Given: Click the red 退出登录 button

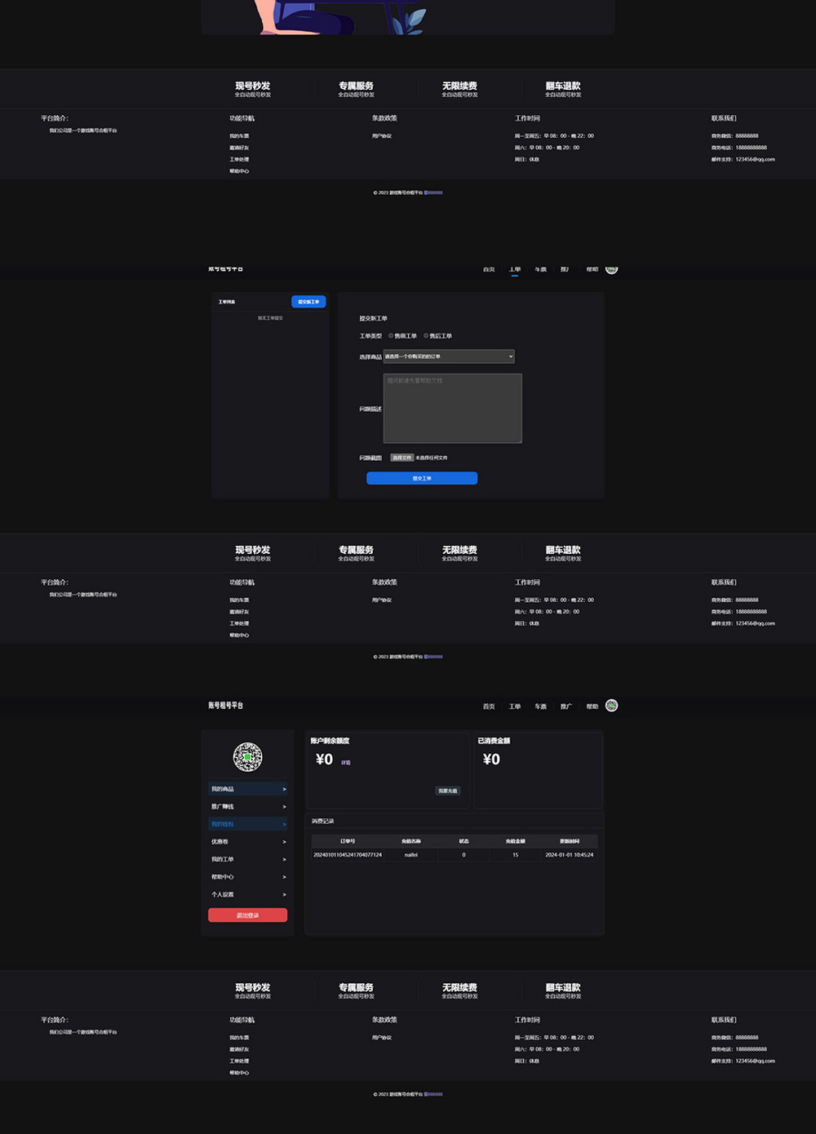Looking at the screenshot, I should [247, 915].
